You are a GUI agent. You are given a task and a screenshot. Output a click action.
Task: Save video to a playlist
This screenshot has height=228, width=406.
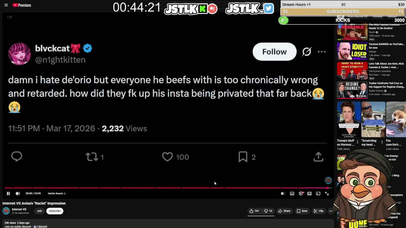click(x=302, y=211)
